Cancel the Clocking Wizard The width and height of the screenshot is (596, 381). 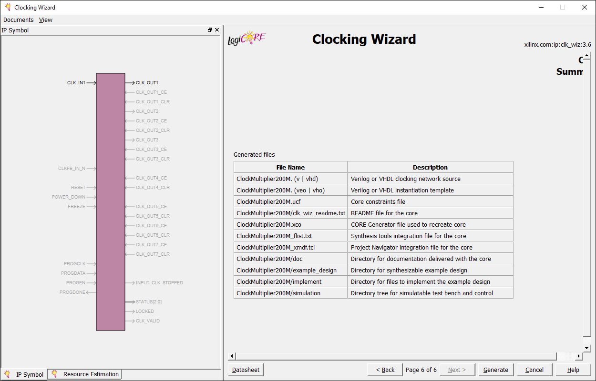(534, 370)
